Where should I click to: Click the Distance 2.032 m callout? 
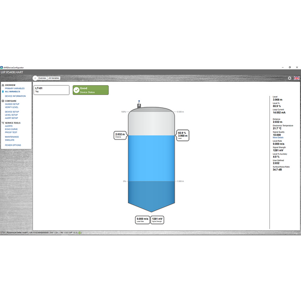[120, 135]
